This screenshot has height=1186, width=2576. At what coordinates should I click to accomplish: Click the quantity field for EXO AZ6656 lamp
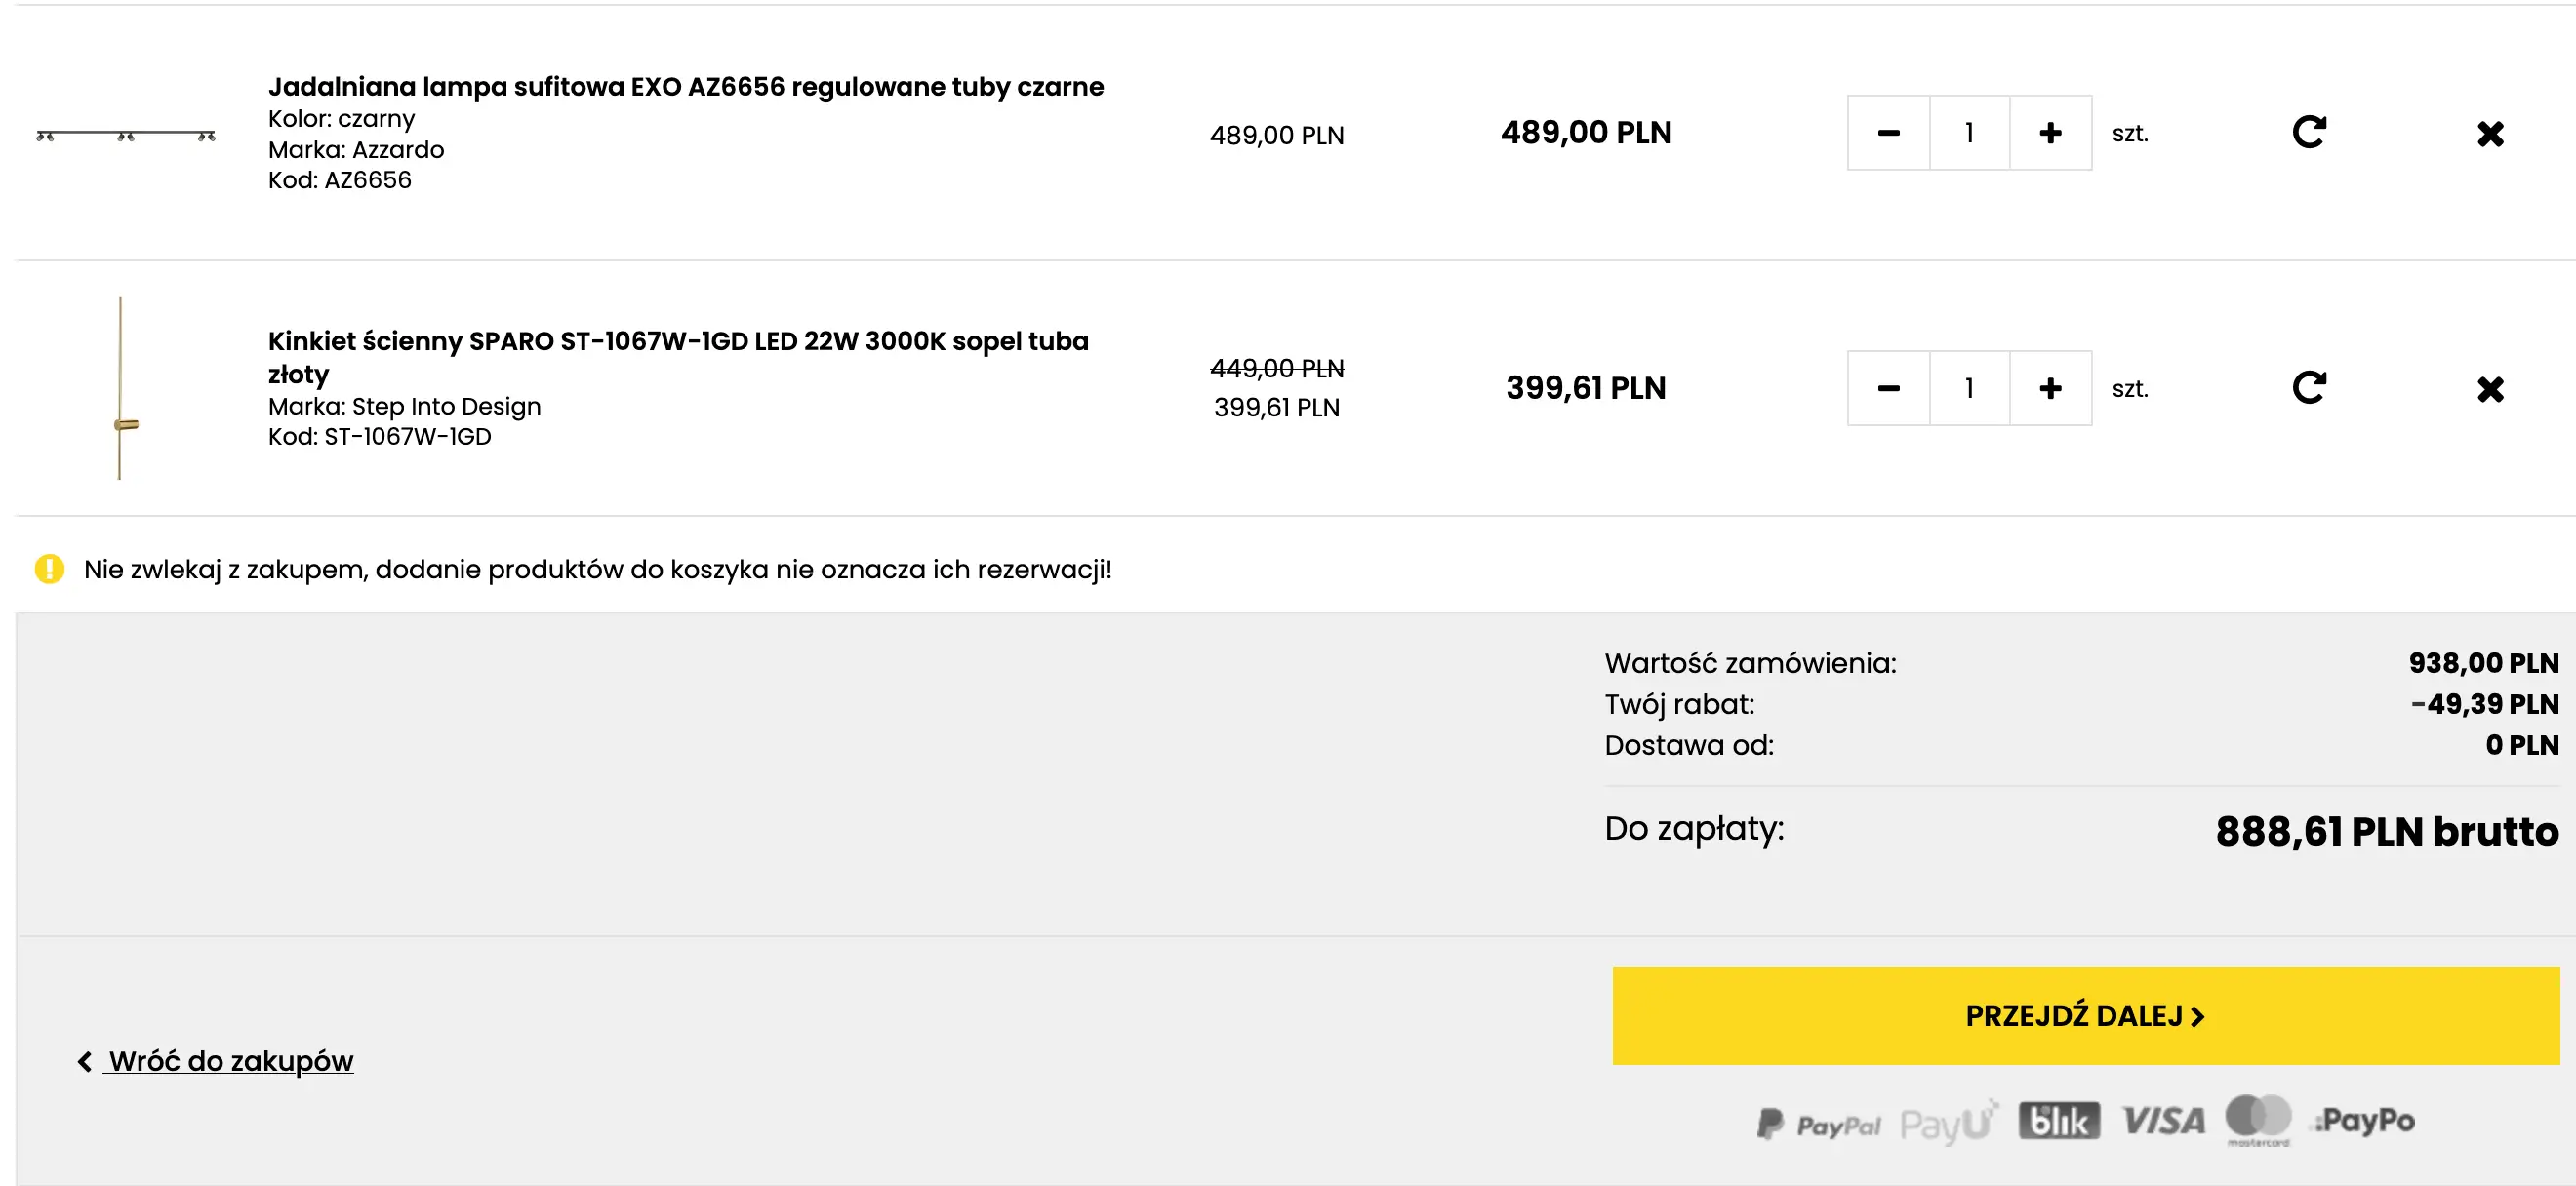1968,133
